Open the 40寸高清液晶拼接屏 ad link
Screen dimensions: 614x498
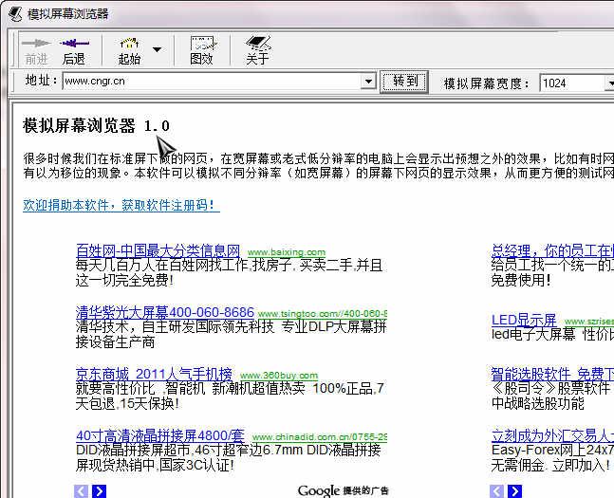pyautogui.click(x=159, y=435)
